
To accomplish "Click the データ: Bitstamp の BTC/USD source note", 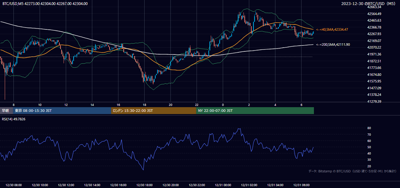I will tap(352, 171).
